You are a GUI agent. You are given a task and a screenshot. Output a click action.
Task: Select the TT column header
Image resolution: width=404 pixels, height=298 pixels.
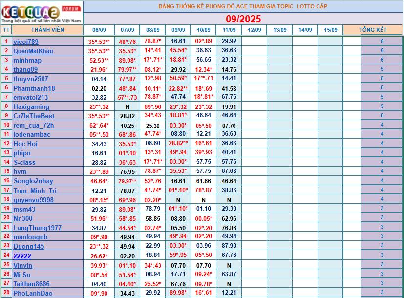coord(6,30)
